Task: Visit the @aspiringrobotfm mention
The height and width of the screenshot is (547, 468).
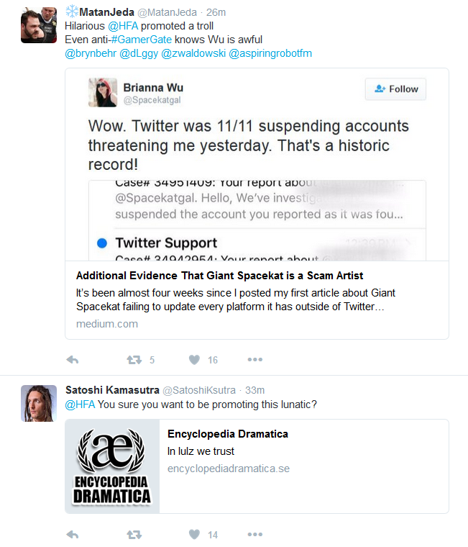Action: [x=270, y=53]
